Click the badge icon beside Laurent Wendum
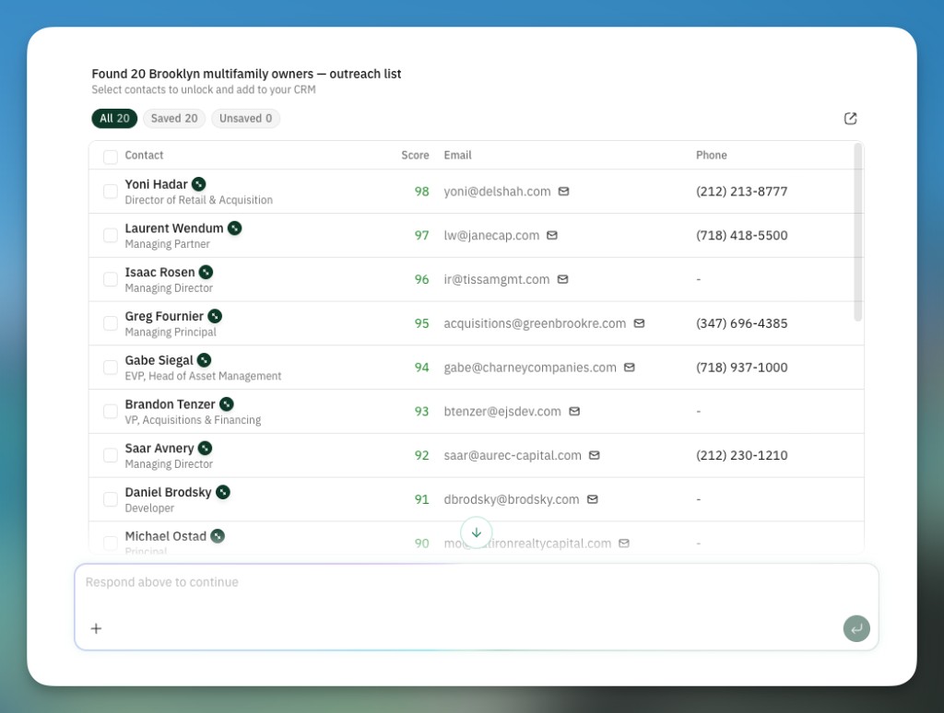944x713 pixels. pos(235,228)
